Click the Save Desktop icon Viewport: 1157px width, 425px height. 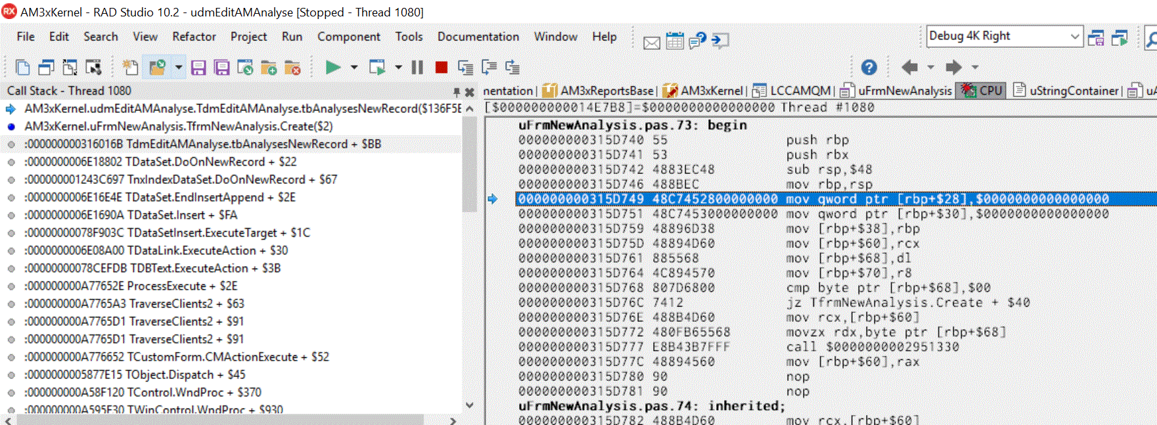tap(1096, 37)
